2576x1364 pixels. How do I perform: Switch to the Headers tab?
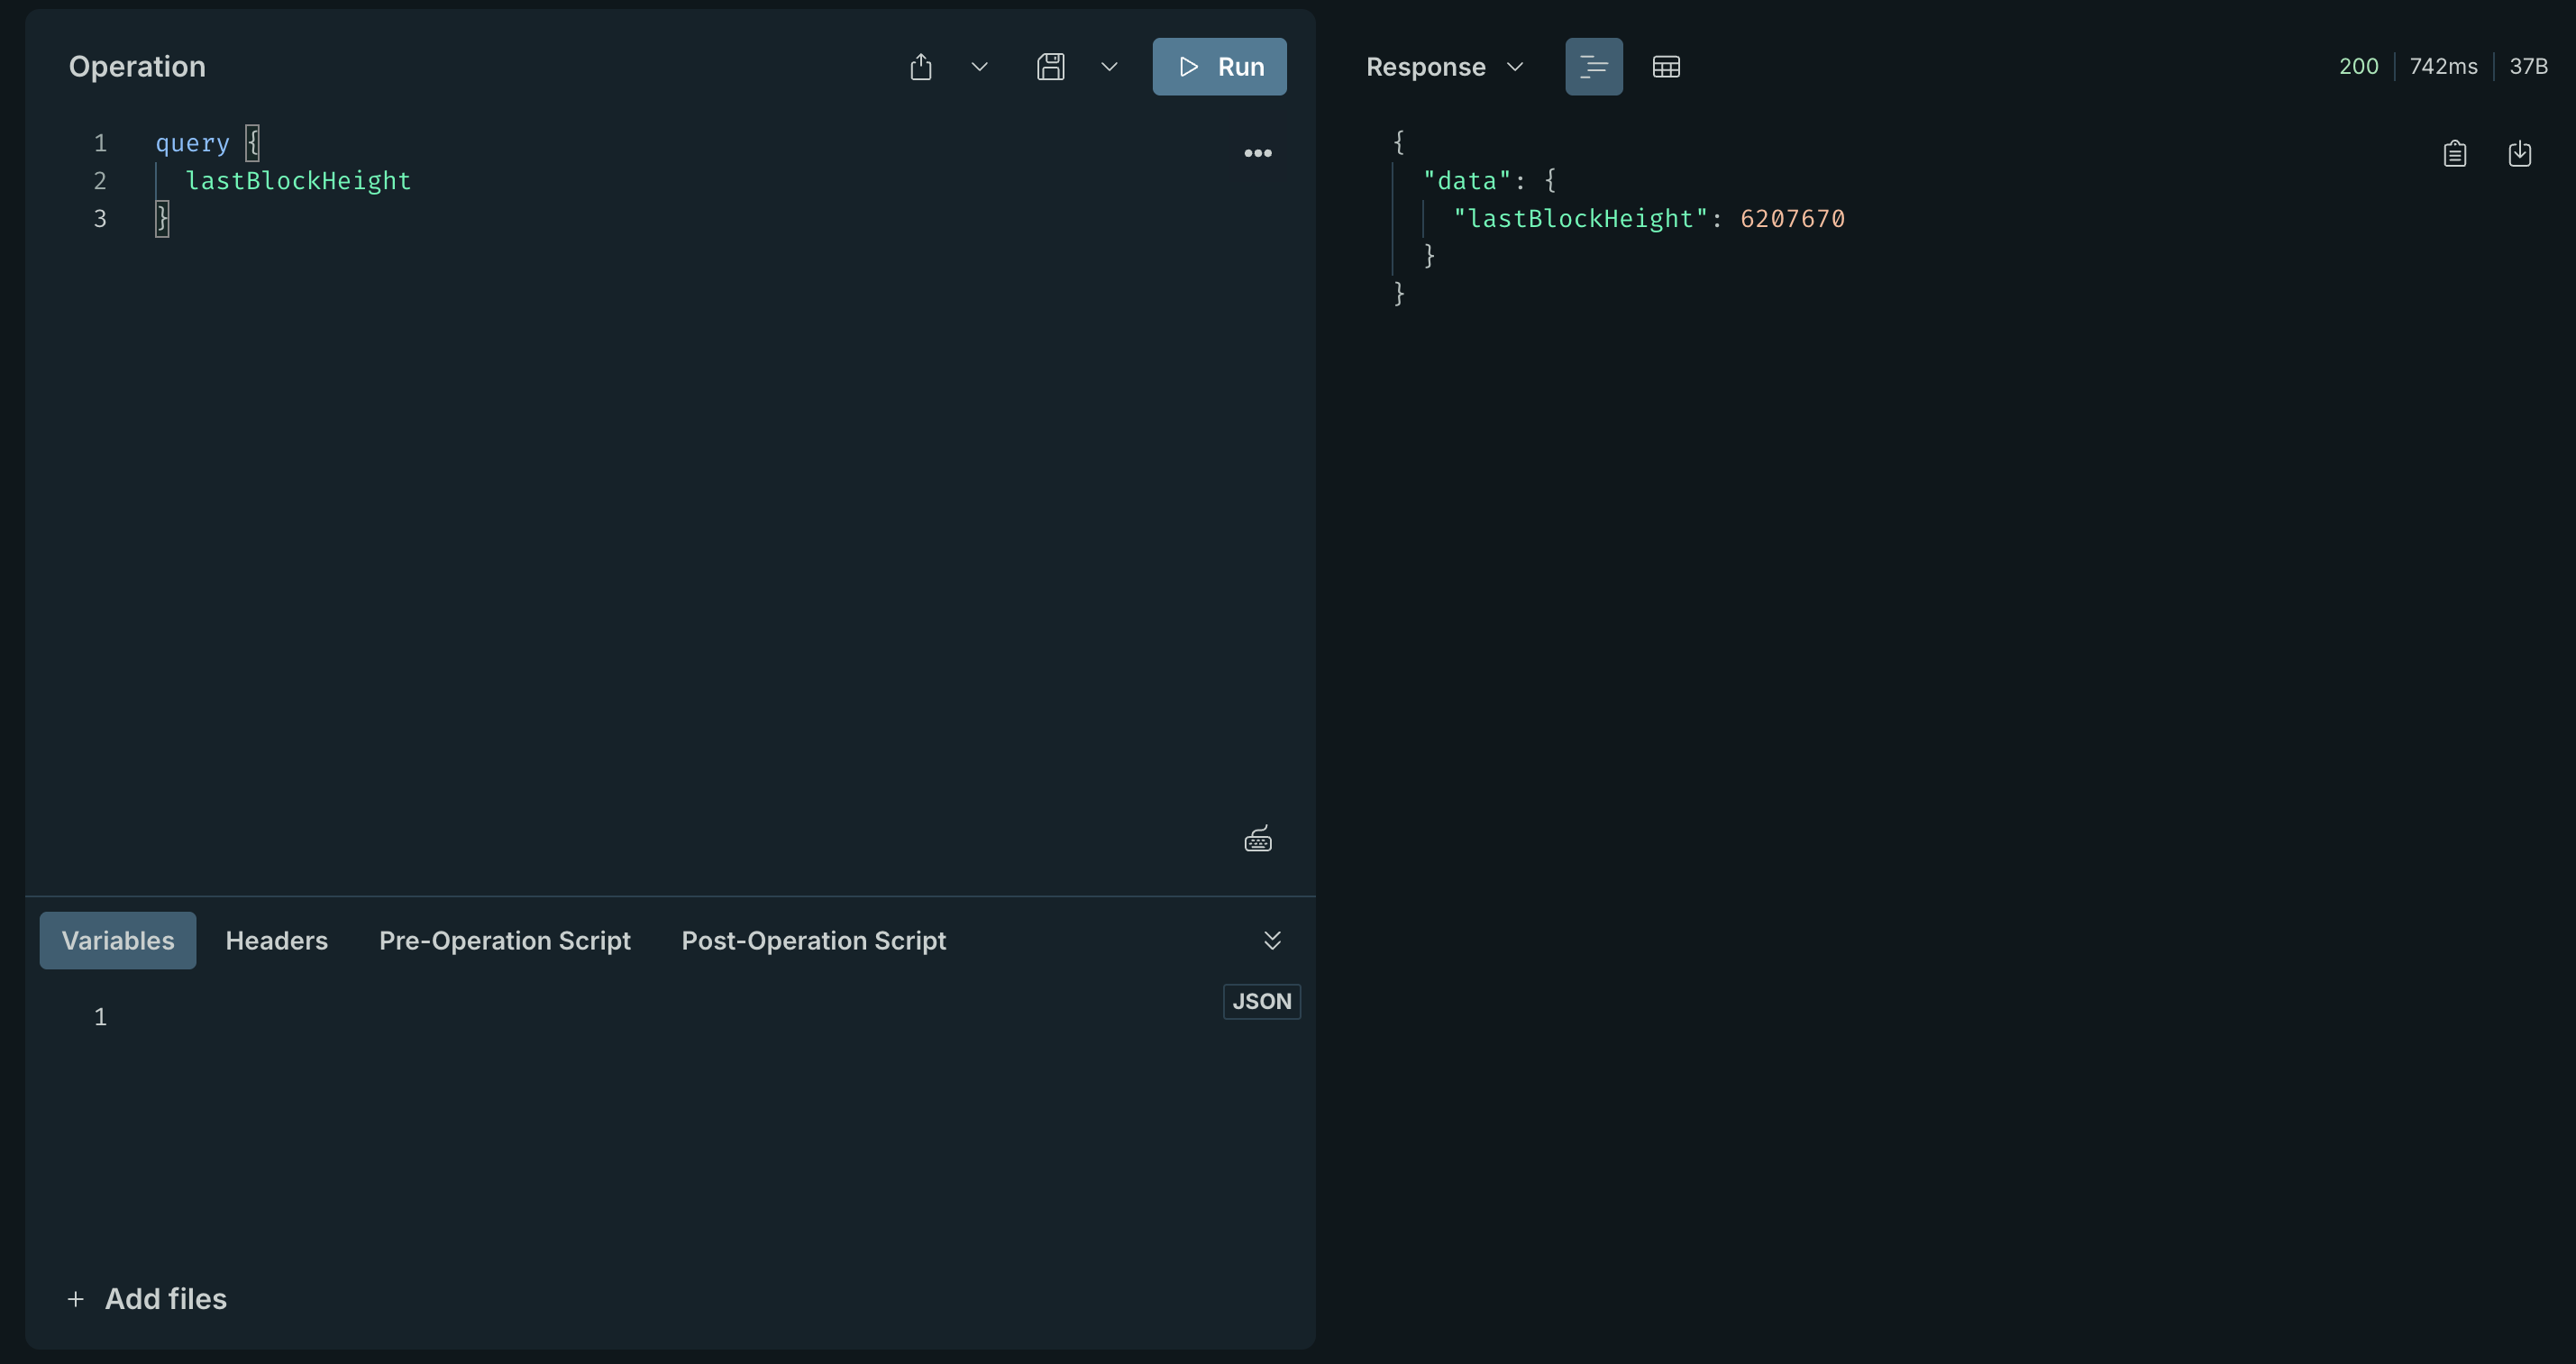[x=276, y=941]
